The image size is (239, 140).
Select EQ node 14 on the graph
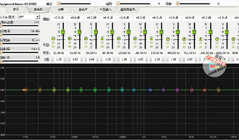coord(204,90)
